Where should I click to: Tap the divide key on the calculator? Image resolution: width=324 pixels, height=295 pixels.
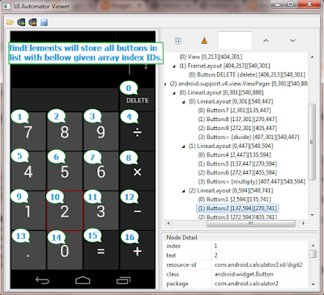[x=137, y=131]
